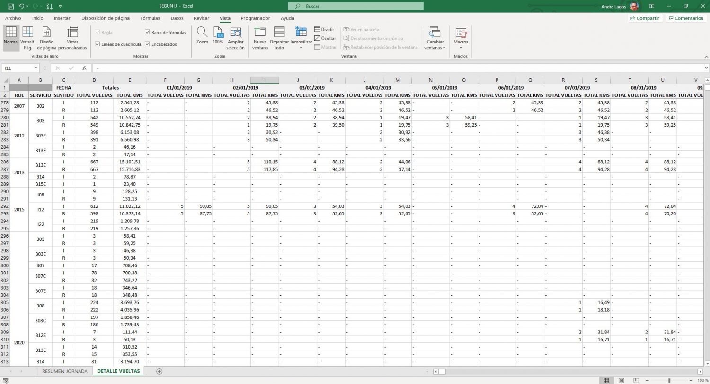This screenshot has width=710, height=384.
Task: Click Ocultar window button
Action: click(325, 38)
